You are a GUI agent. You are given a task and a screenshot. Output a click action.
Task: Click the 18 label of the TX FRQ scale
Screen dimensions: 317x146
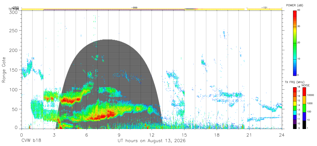click(299, 87)
